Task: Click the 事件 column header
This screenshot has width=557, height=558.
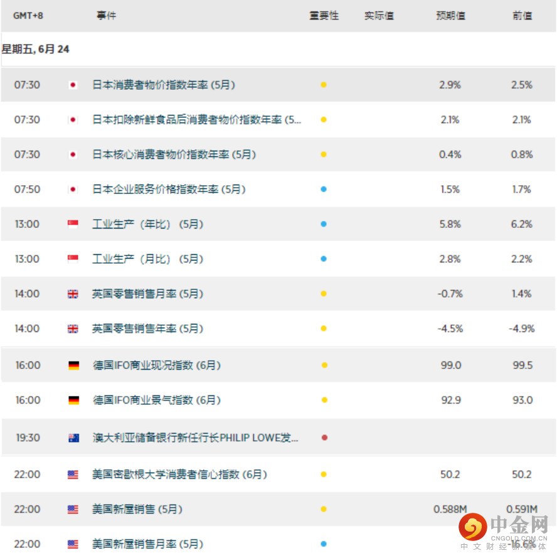Action: pyautogui.click(x=106, y=16)
